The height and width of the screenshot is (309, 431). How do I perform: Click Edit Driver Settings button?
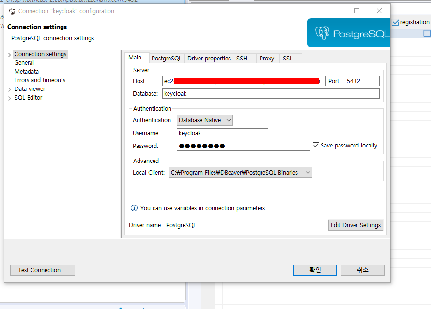tap(355, 225)
